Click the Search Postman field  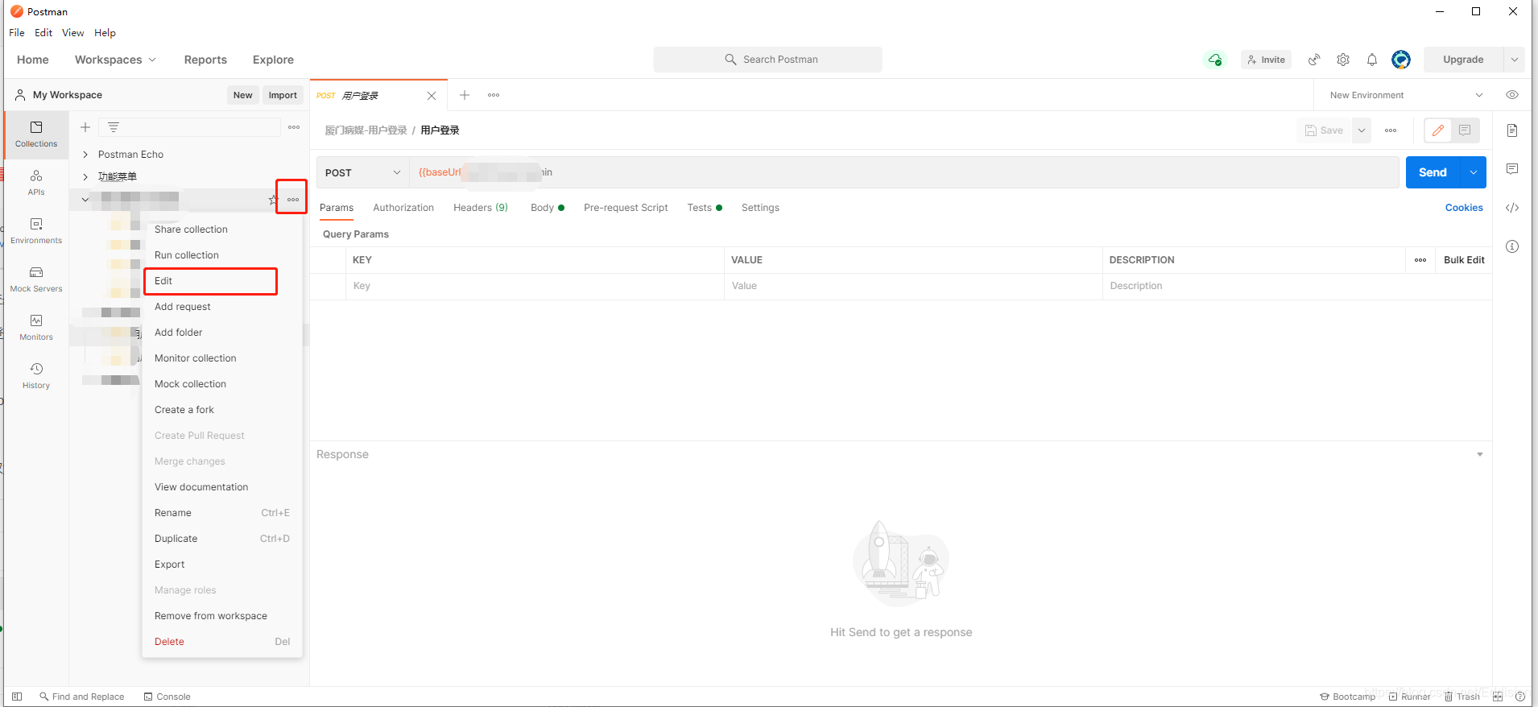click(x=767, y=60)
